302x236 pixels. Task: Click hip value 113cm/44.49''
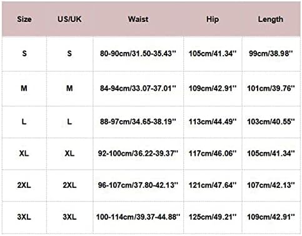click(213, 121)
